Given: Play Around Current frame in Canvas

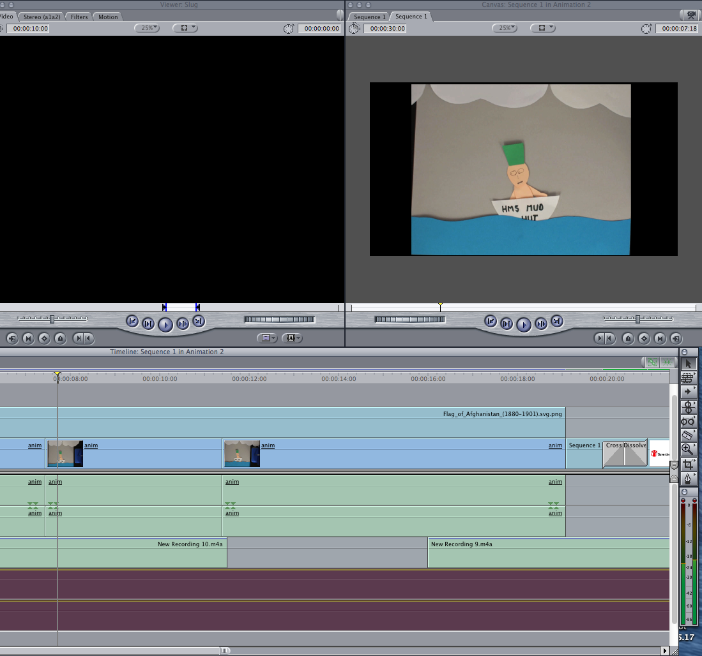Looking at the screenshot, I should (x=541, y=324).
